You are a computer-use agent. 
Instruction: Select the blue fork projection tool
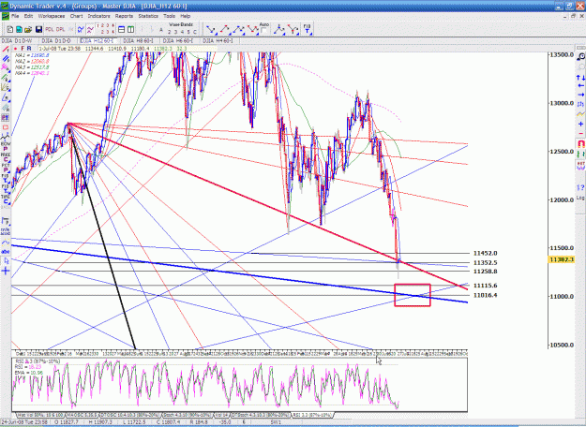click(278, 29)
